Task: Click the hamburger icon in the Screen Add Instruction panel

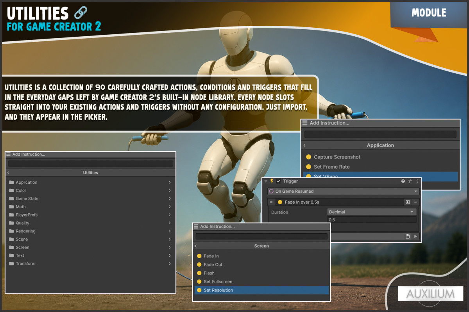Action: point(196,226)
